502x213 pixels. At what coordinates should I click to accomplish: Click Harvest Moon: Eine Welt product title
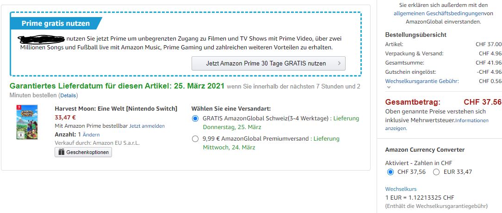pyautogui.click(x=116, y=109)
